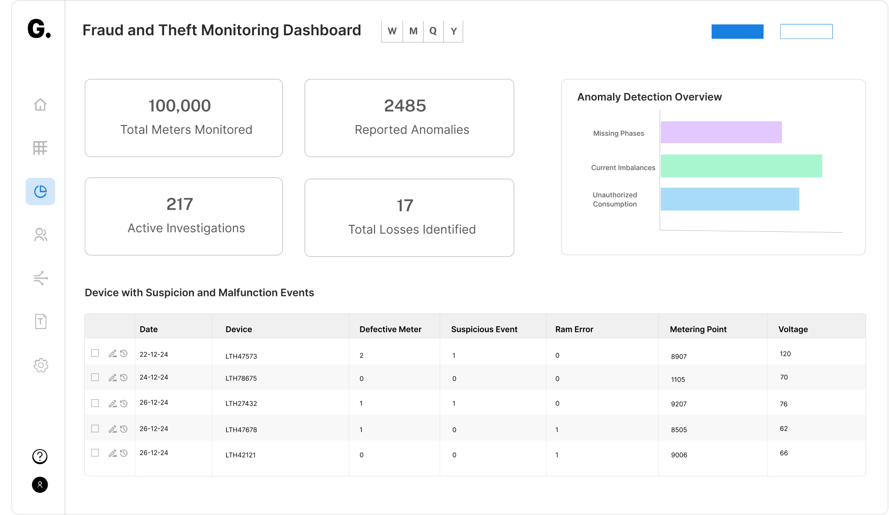The width and height of the screenshot is (889, 515).
Task: Click the Current Imbalances green bar
Action: (741, 166)
